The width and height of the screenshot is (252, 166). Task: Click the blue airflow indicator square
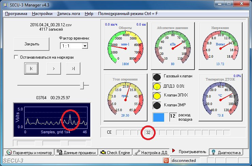click(159, 117)
